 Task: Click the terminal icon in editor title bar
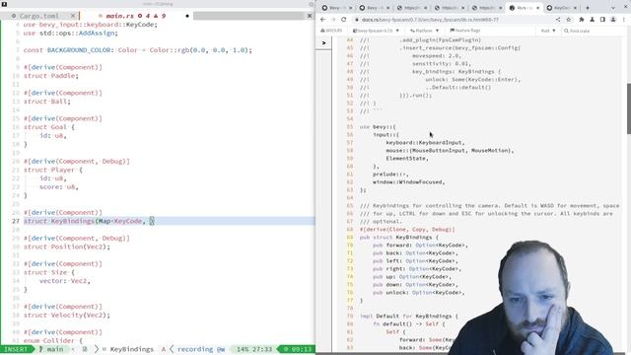[4, 4]
